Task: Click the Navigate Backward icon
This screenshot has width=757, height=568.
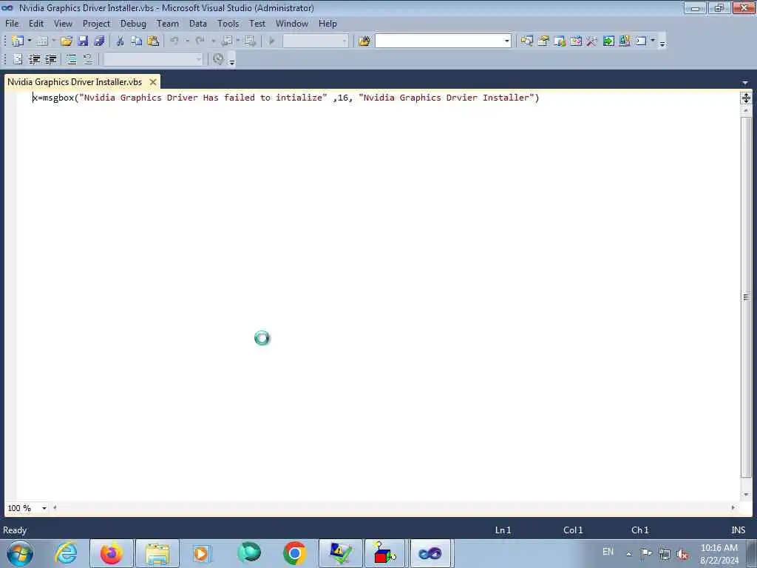Action: tap(227, 41)
